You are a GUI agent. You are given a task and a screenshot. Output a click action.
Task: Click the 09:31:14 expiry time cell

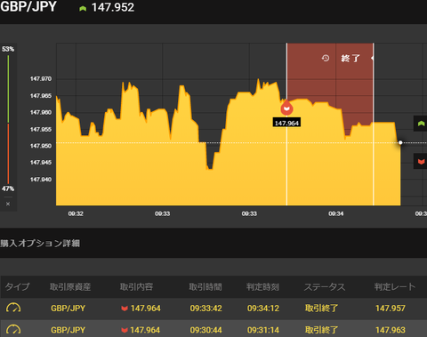[x=263, y=330]
